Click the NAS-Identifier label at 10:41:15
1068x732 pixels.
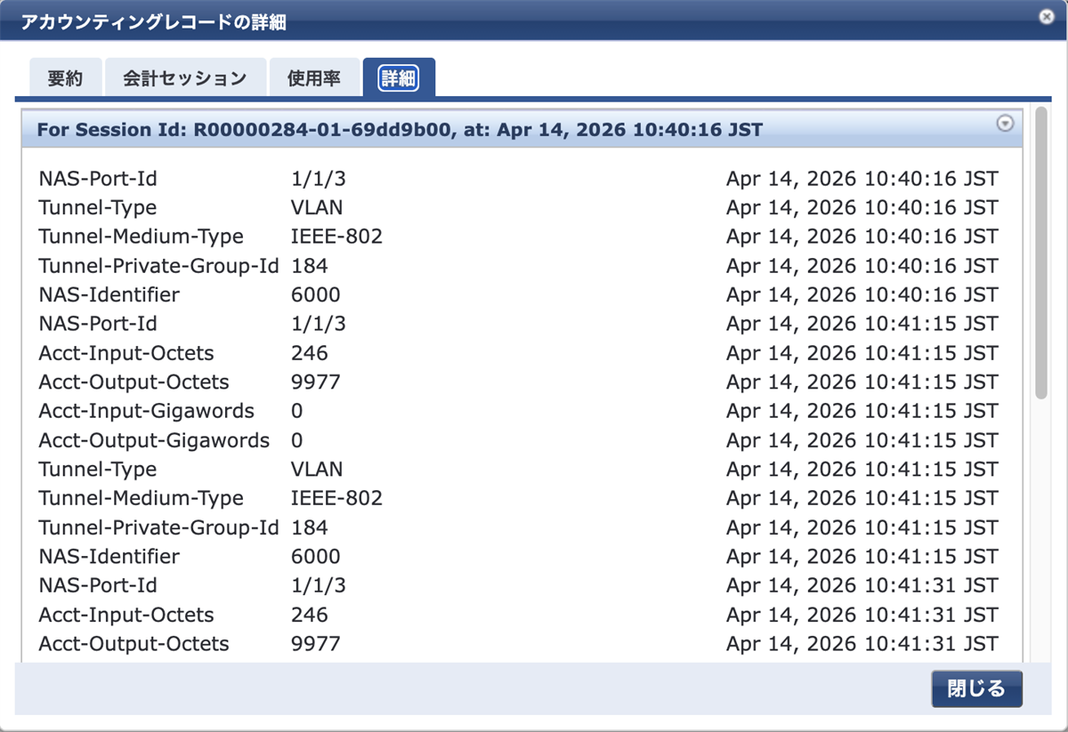[x=109, y=557]
